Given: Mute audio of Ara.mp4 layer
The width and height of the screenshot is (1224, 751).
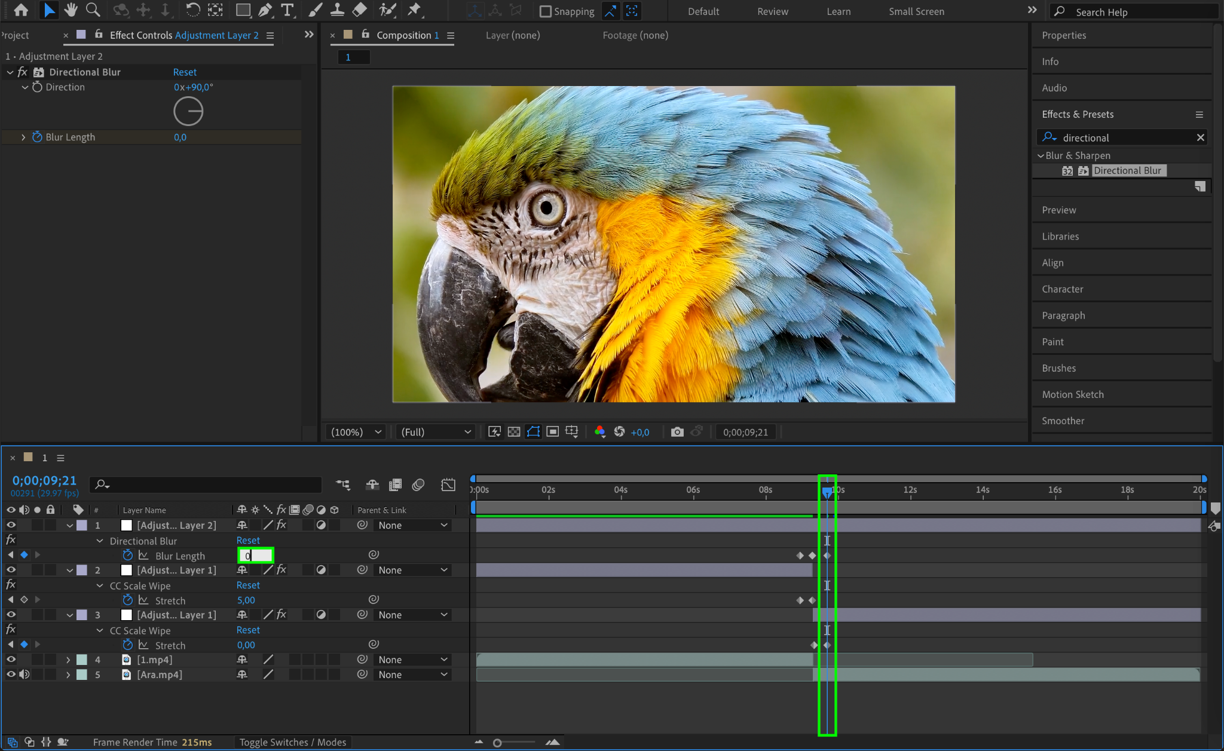Looking at the screenshot, I should tap(25, 675).
